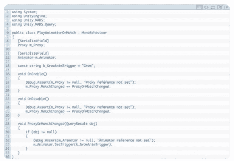Open code in new window icon
Image resolution: width=234 pixels, height=161 pixels.
219,7
